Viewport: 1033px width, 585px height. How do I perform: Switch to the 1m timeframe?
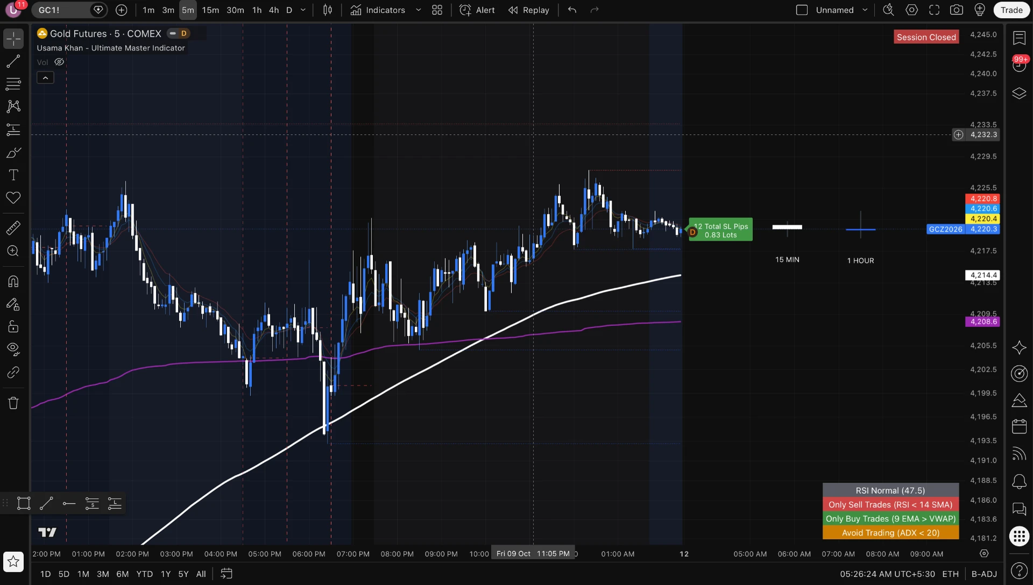[148, 10]
